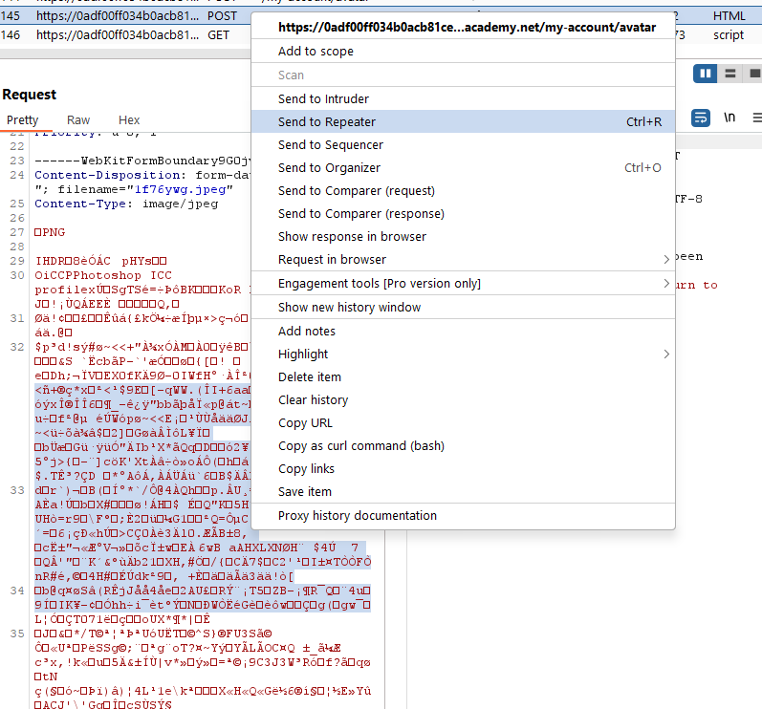762x709 pixels.
Task: Choose Copy links
Action: tap(463, 468)
